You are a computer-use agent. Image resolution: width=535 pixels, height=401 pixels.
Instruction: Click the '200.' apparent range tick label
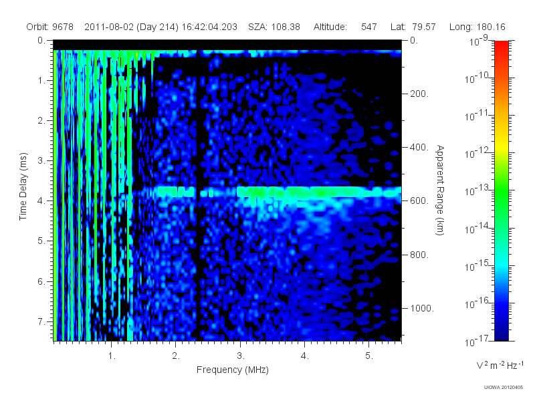pyautogui.click(x=419, y=94)
